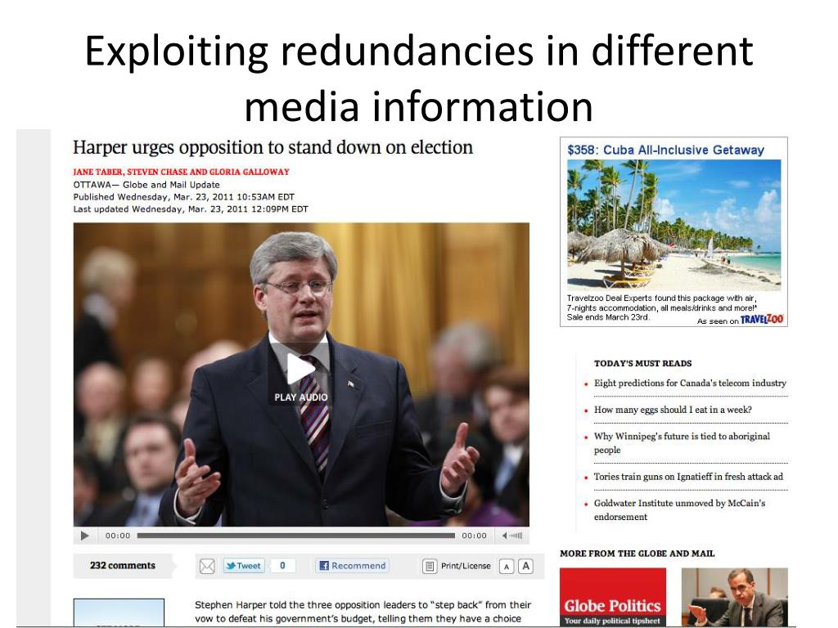This screenshot has width=838, height=628.
Task: Click the Last updated timestamp line
Action: [191, 209]
